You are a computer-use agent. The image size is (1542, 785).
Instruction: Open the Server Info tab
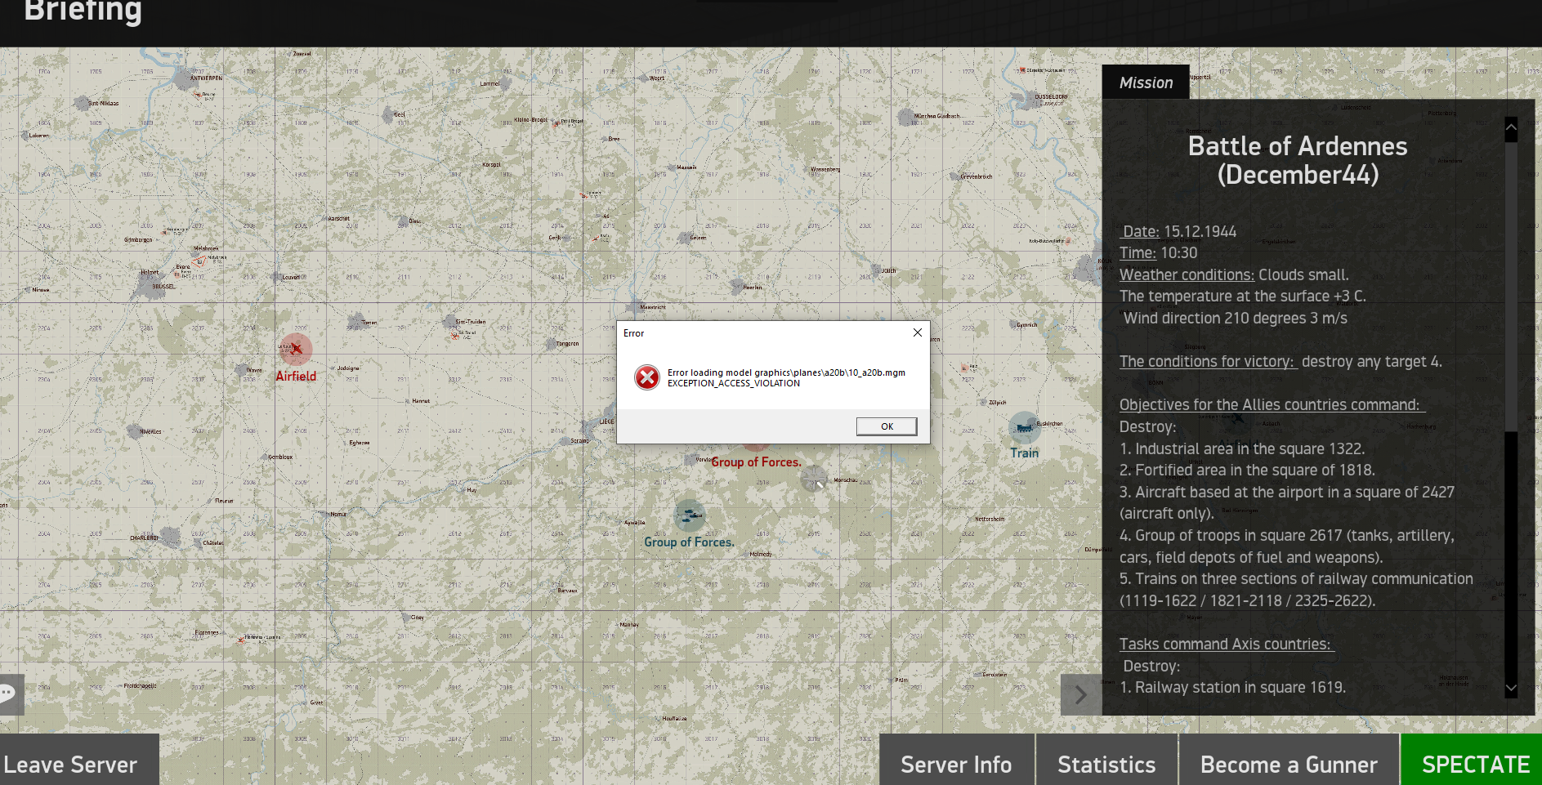click(x=957, y=764)
